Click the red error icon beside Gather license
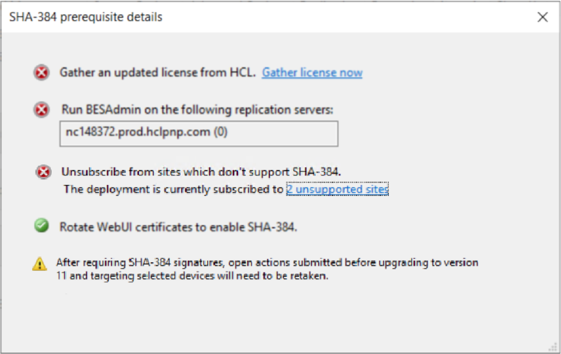 42,73
